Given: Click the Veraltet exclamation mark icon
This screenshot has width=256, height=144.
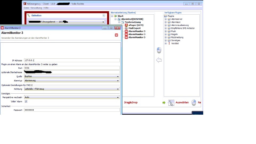Looking at the screenshot, I should pyautogui.click(x=169, y=43).
